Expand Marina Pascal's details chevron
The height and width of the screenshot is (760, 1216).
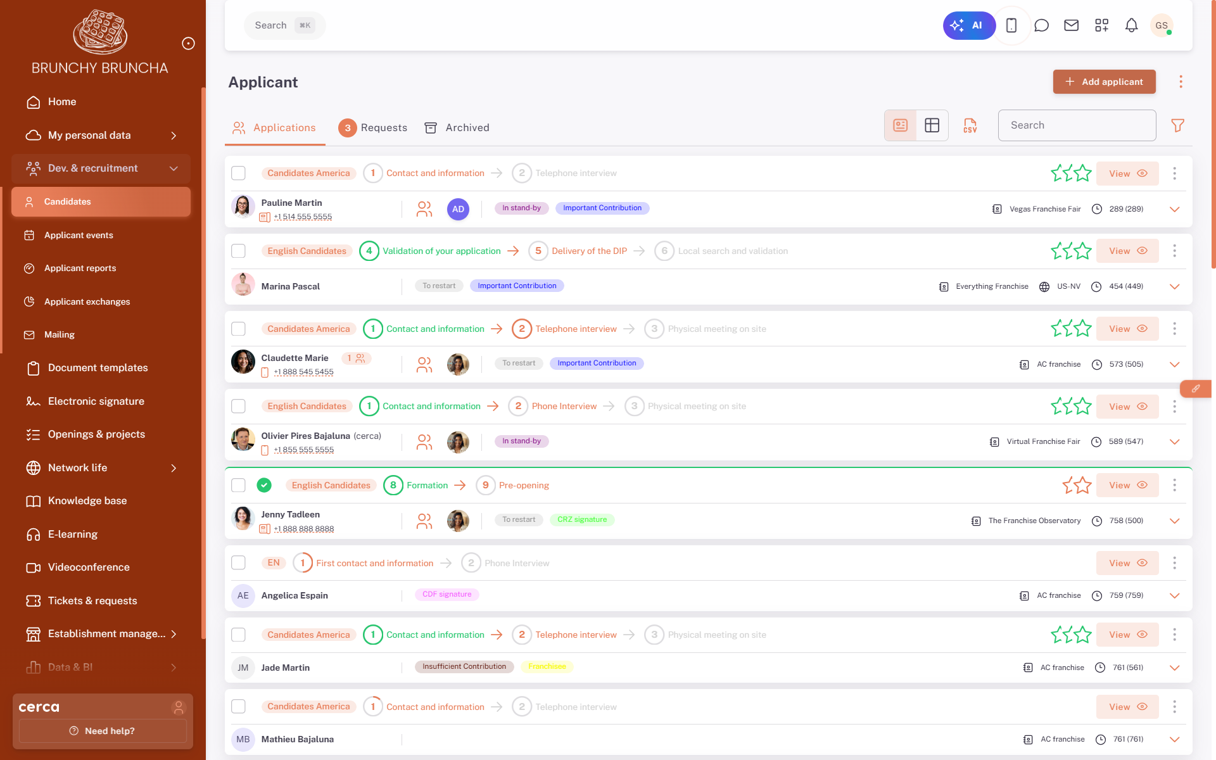click(x=1174, y=286)
